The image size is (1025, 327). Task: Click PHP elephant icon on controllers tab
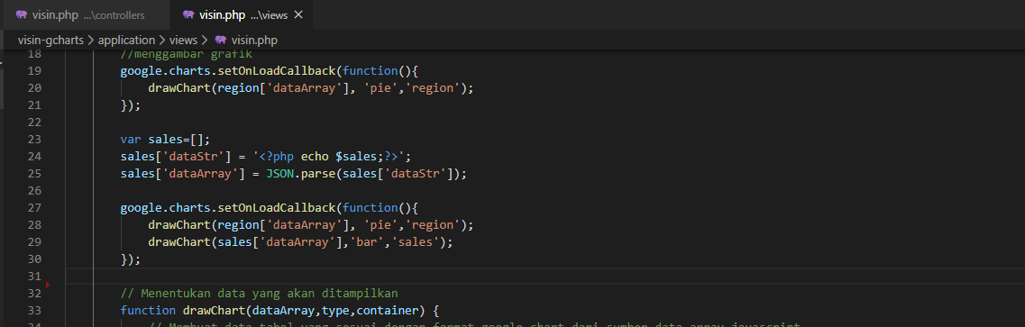click(22, 14)
